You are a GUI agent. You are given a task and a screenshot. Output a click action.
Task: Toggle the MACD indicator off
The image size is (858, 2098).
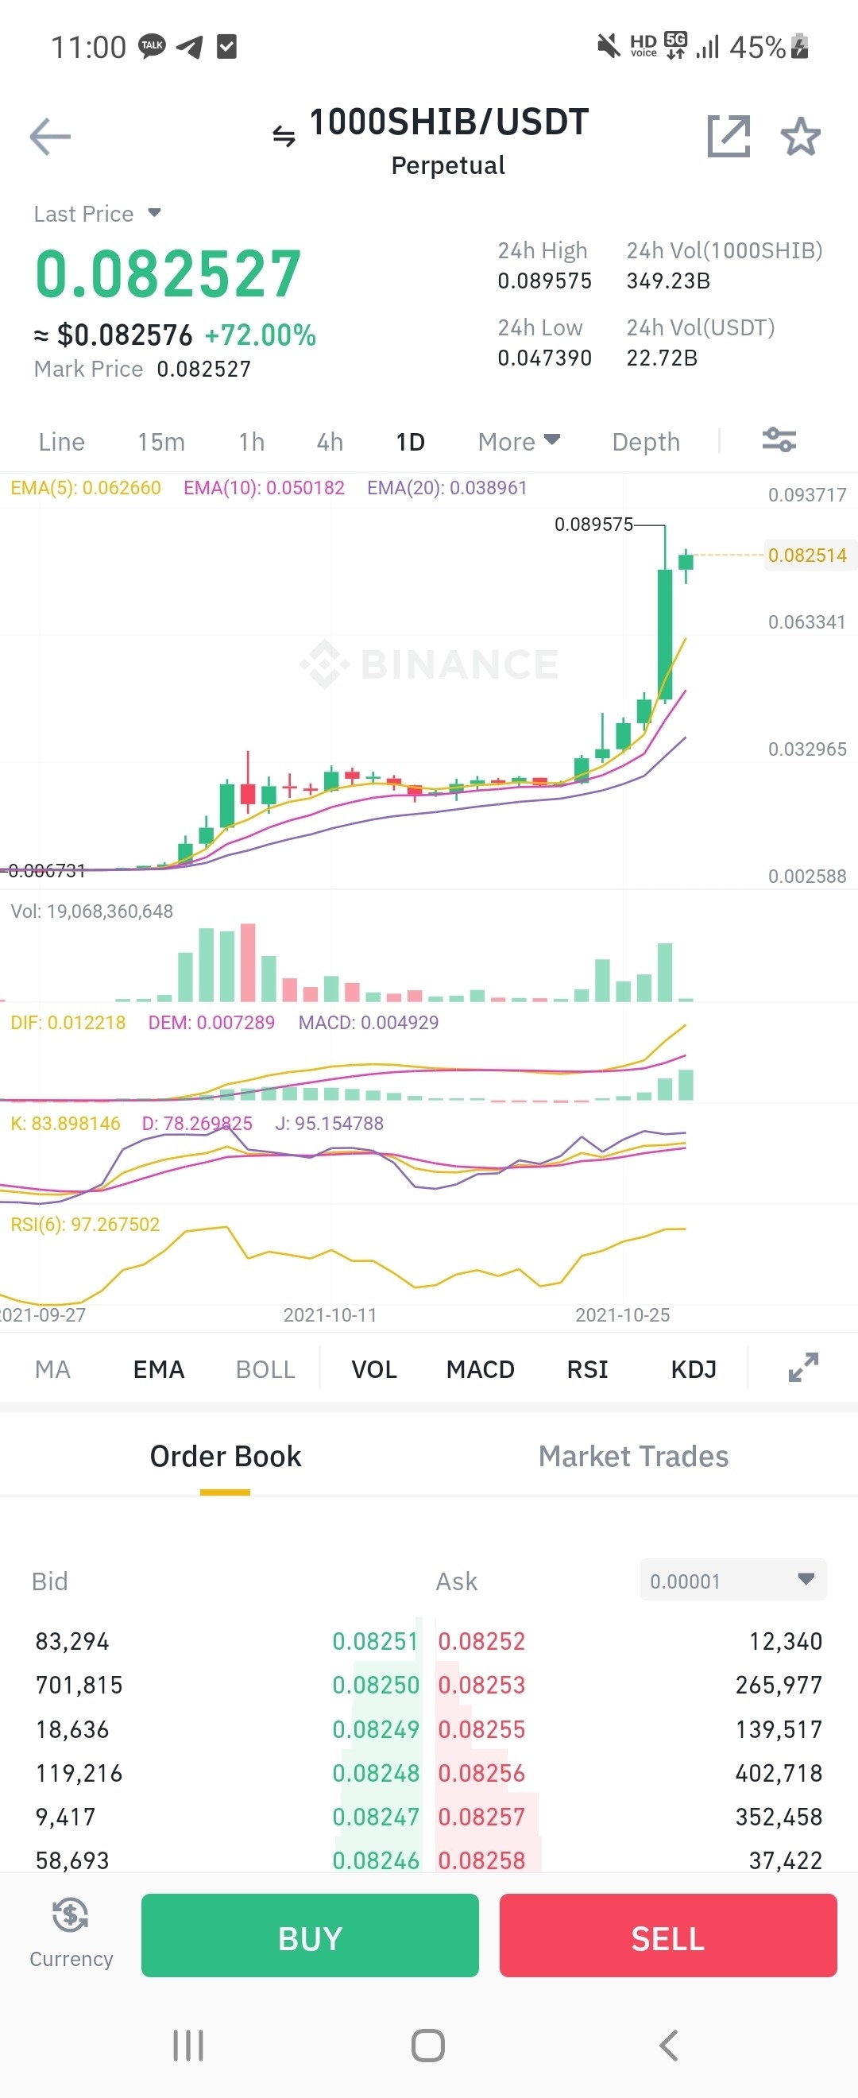(x=481, y=1370)
